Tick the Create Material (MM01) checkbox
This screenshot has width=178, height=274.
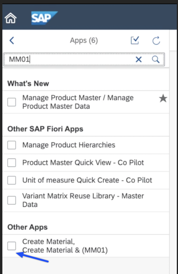click(12, 246)
